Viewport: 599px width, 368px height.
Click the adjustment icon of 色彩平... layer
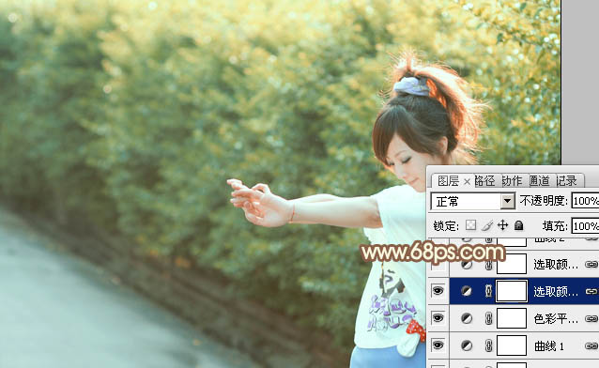(x=466, y=318)
